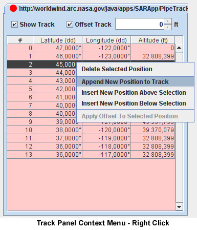The height and width of the screenshot is (230, 197).
Task: Click the # column header
Action: click(20, 40)
